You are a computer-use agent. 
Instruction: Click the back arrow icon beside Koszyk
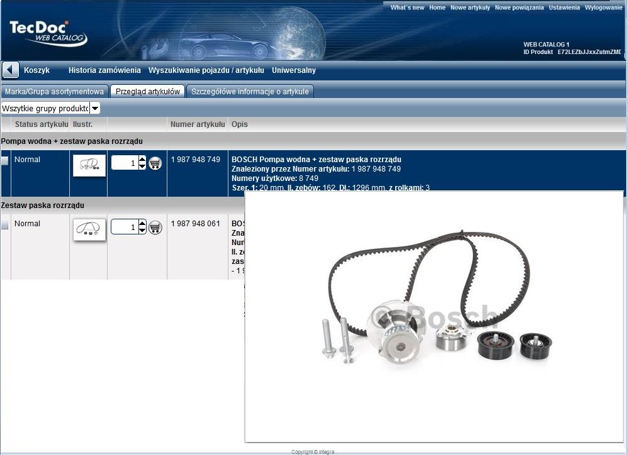click(10, 70)
